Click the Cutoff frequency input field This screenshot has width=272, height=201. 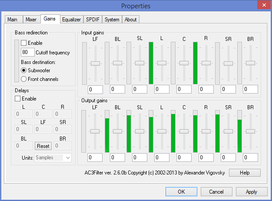coord(27,52)
